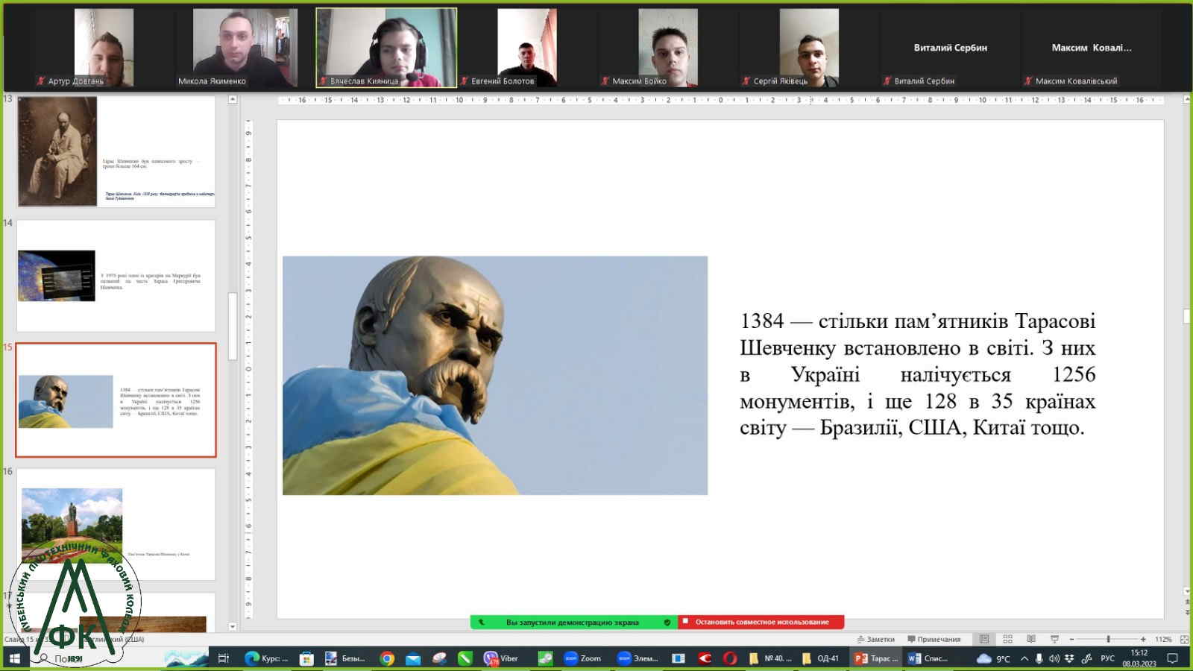Click the up arrow of the thumbnail panel scrollbar
Screen dimensions: 1193x671
point(233,99)
